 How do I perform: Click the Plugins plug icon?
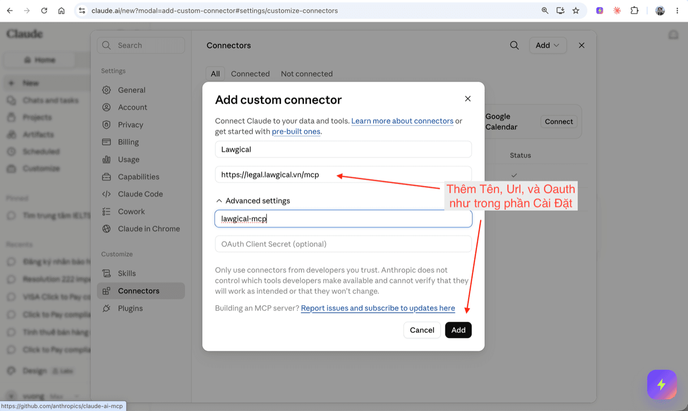click(107, 308)
